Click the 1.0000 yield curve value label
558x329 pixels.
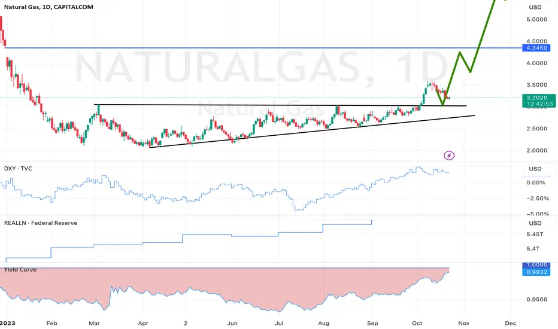[536, 264]
